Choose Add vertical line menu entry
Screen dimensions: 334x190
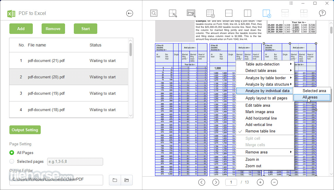click(x=265, y=125)
